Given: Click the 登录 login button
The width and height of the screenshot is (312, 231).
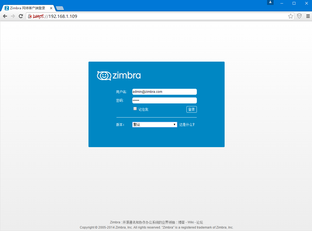Looking at the screenshot, I should (192, 109).
